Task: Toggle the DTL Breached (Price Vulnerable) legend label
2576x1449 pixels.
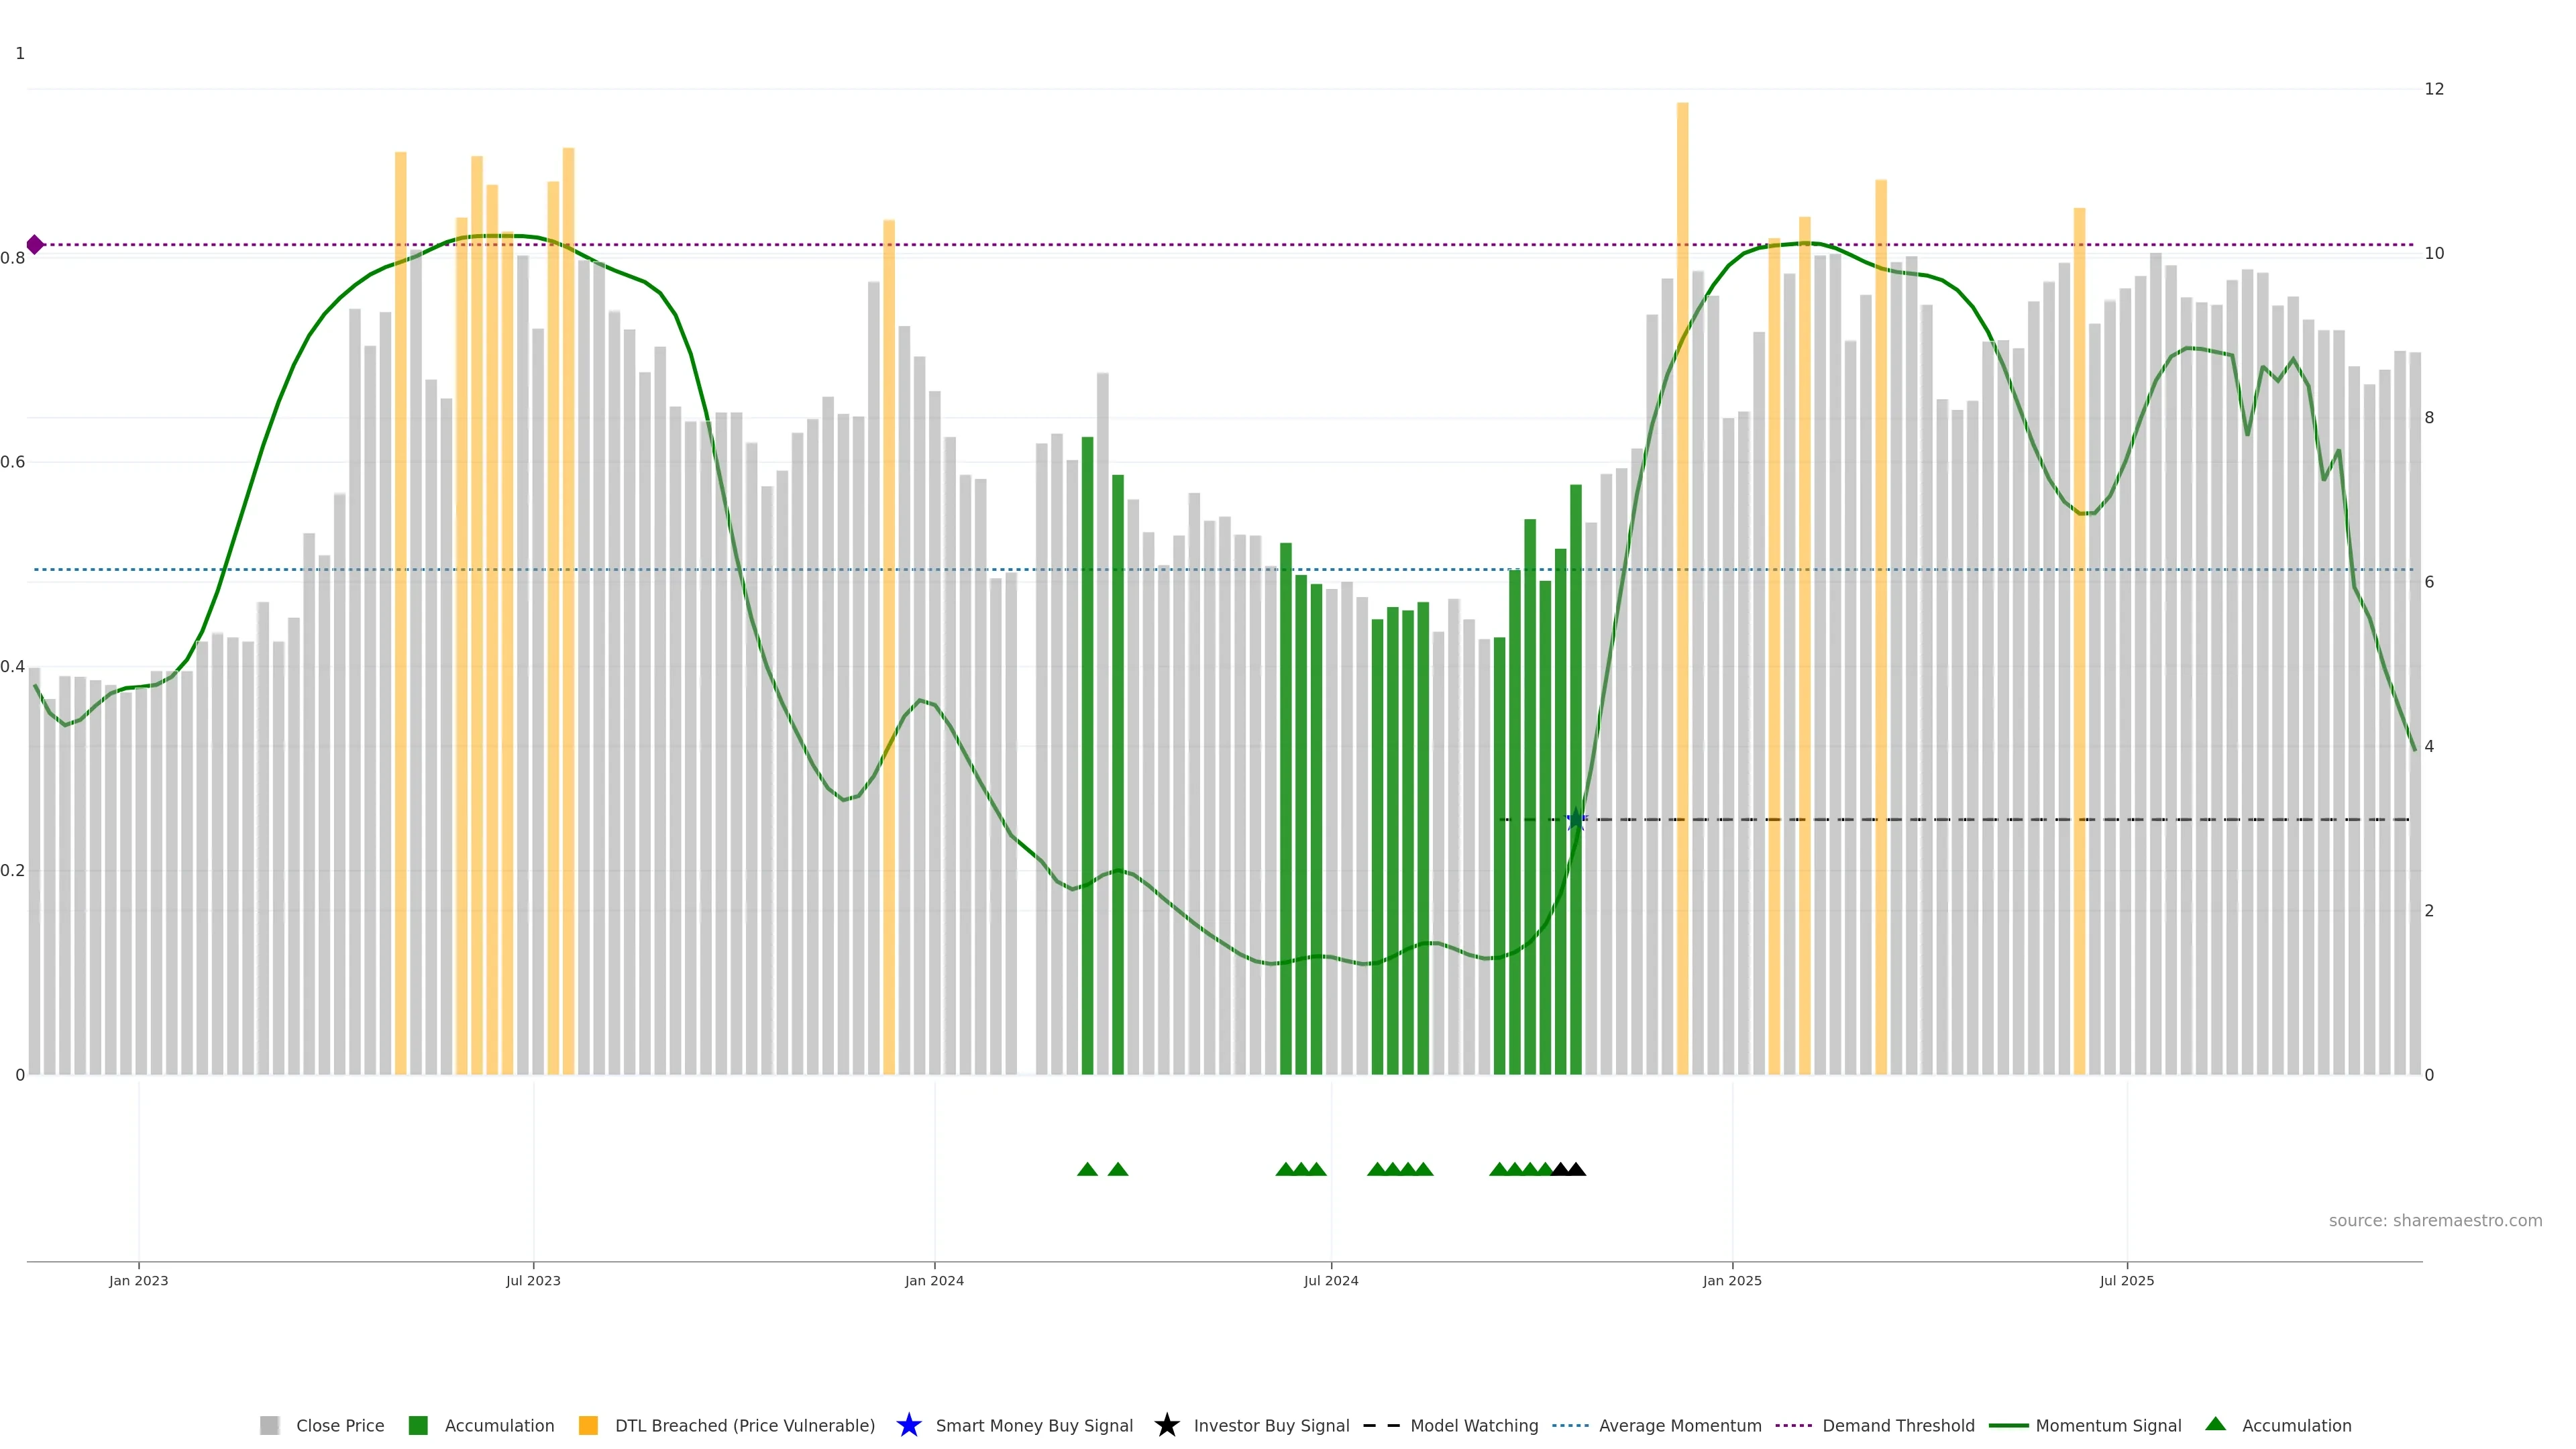Action: pyautogui.click(x=744, y=1425)
